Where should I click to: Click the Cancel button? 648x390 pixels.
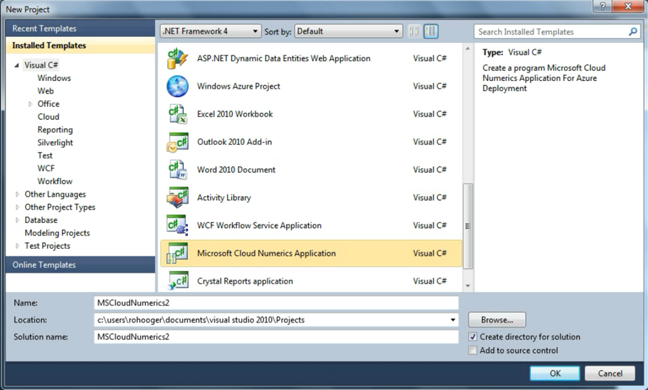pyautogui.click(x=610, y=373)
